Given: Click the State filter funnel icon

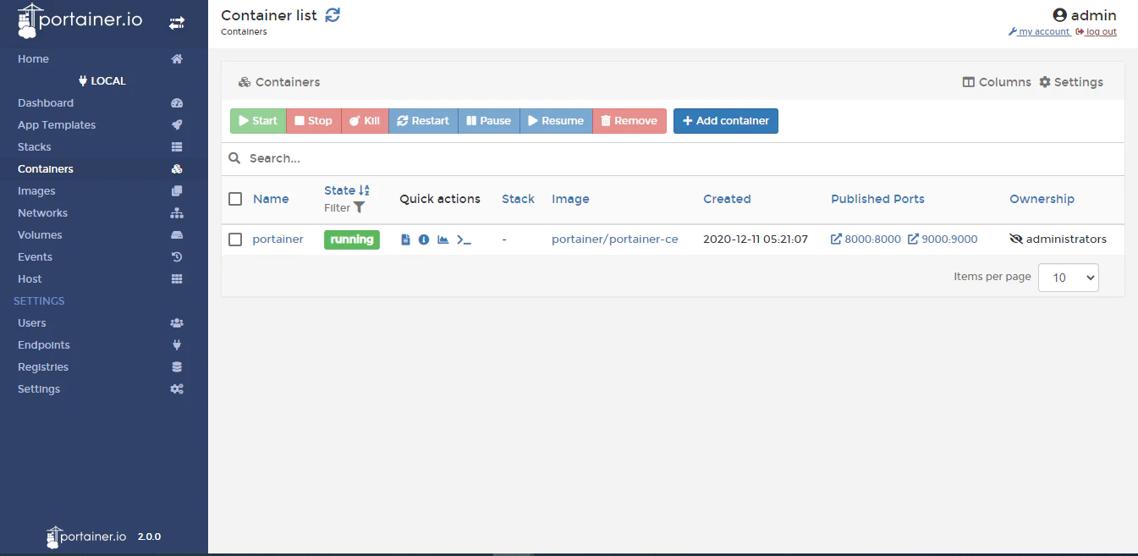Looking at the screenshot, I should [x=360, y=207].
